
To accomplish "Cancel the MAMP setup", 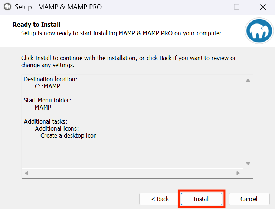I will pos(249,199).
